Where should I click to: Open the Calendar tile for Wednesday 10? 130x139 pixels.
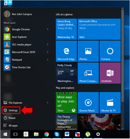tap(66, 29)
